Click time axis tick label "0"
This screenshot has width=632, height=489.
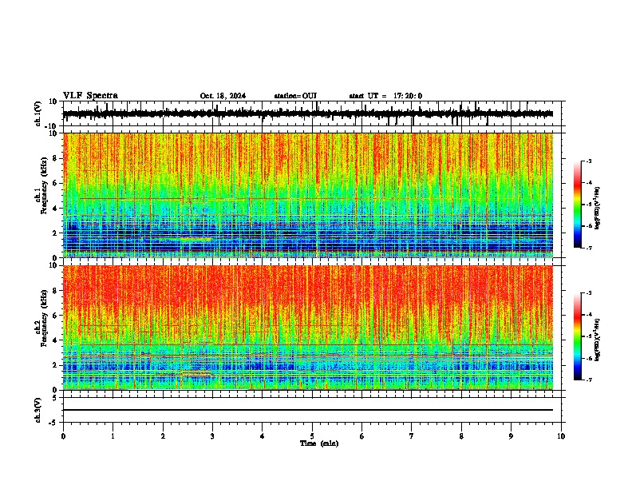tap(63, 436)
